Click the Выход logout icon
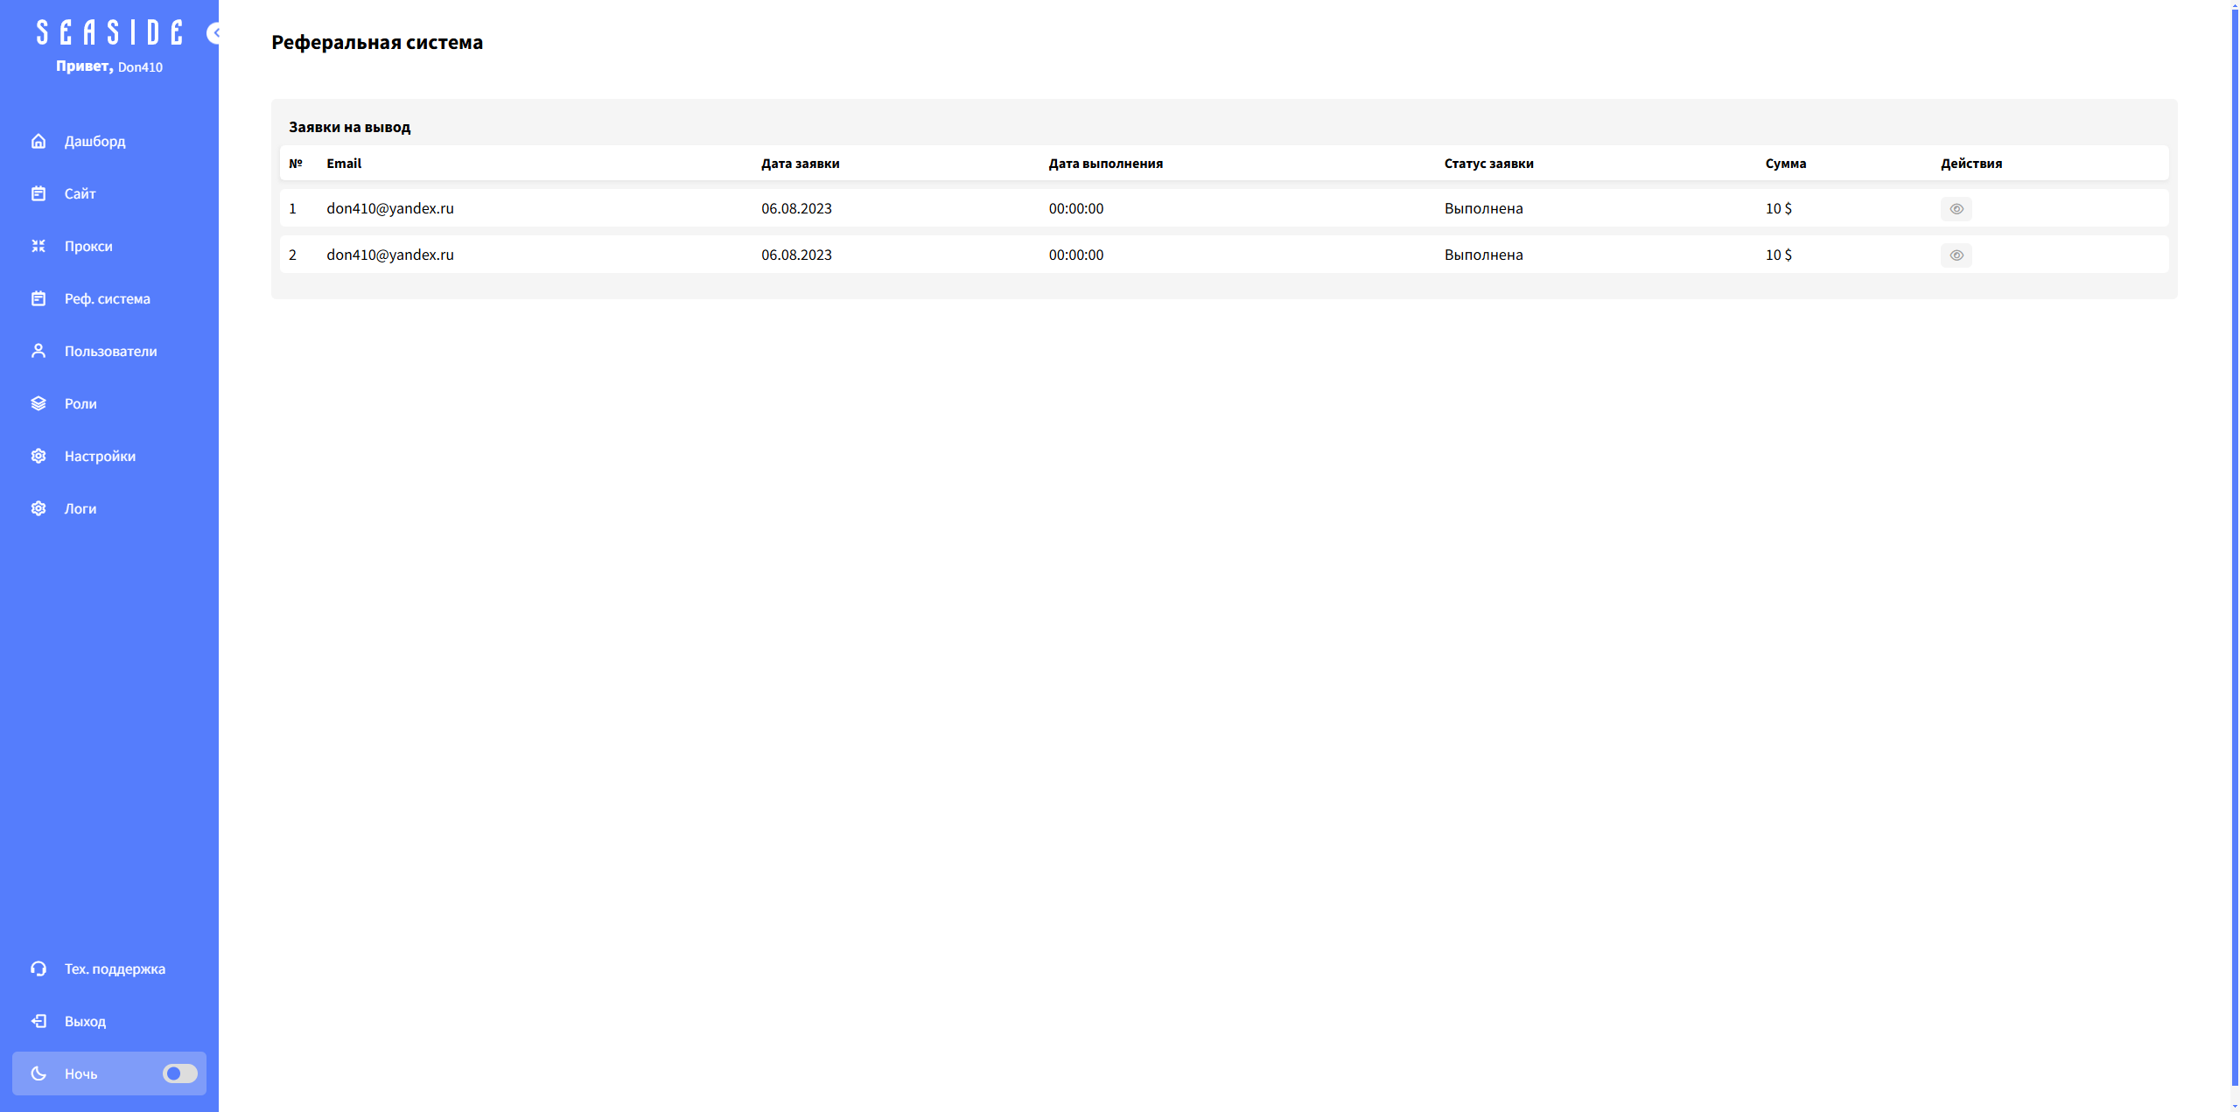The width and height of the screenshot is (2240, 1112). (38, 1021)
